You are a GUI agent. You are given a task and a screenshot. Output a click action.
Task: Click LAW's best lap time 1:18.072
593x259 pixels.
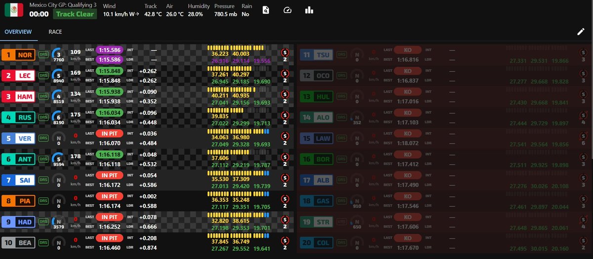point(408,143)
